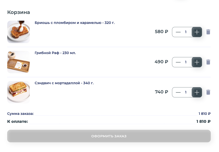Viewport: 219px width, 152px height.
Task: Click the brioche quantity number field
Action: coord(186,32)
